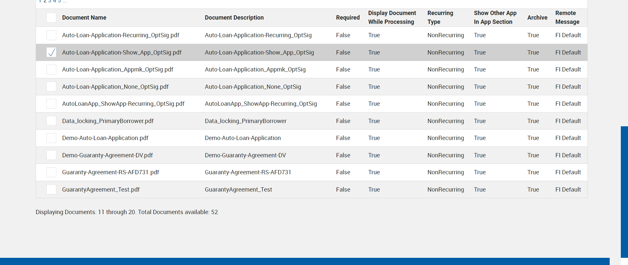Uncheck the Auto-Loan-Application-Show_App_OptSig.pdf checkbox
This screenshot has height=265, width=628.
(x=51, y=52)
